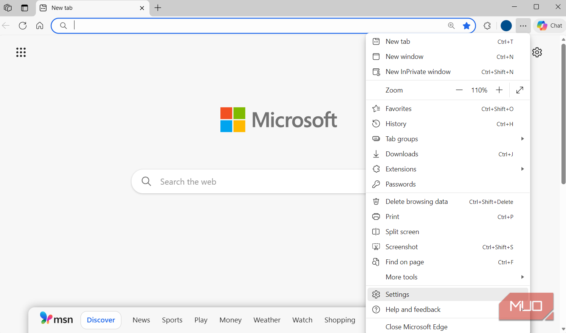Screen dimensions: 566x333
Task: Click the msn logo
Action: [x=56, y=319]
